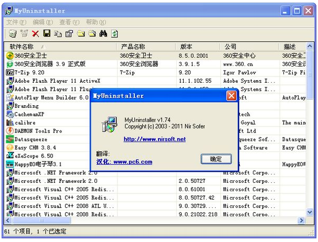Open the http://www.nirsoft.net link
Viewport: 318px width, 242px height.
(x=154, y=139)
